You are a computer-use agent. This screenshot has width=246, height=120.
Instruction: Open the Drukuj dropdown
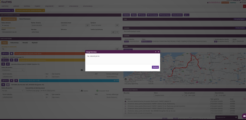point(142,15)
